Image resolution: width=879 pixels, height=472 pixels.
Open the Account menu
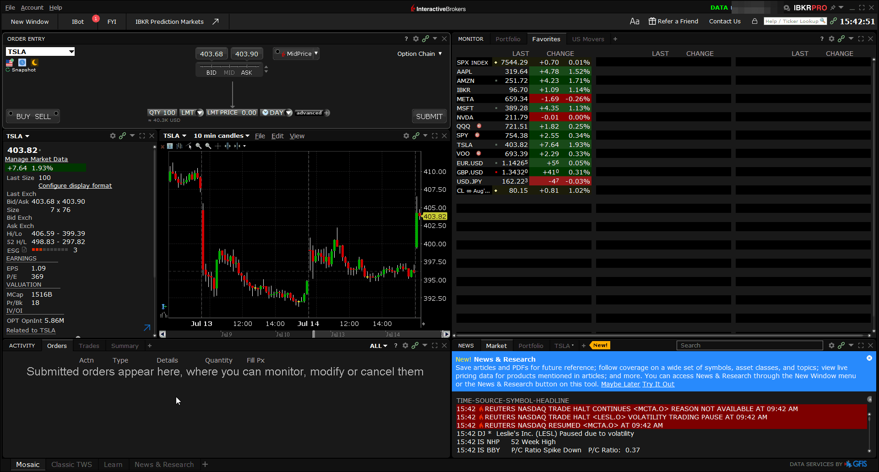32,7
